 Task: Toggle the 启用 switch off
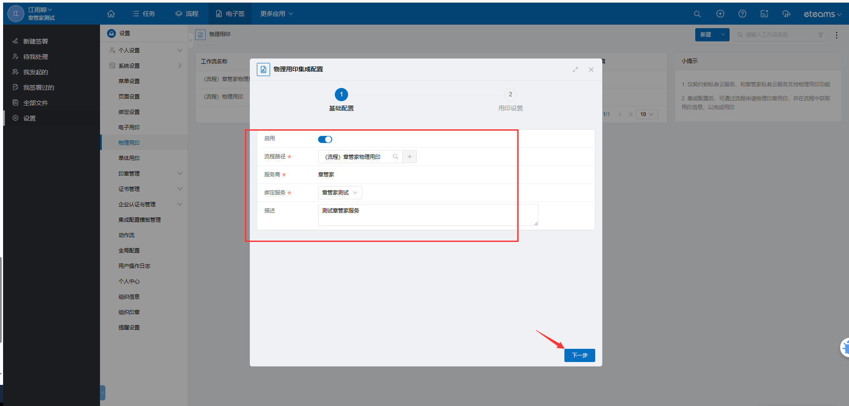(325, 139)
